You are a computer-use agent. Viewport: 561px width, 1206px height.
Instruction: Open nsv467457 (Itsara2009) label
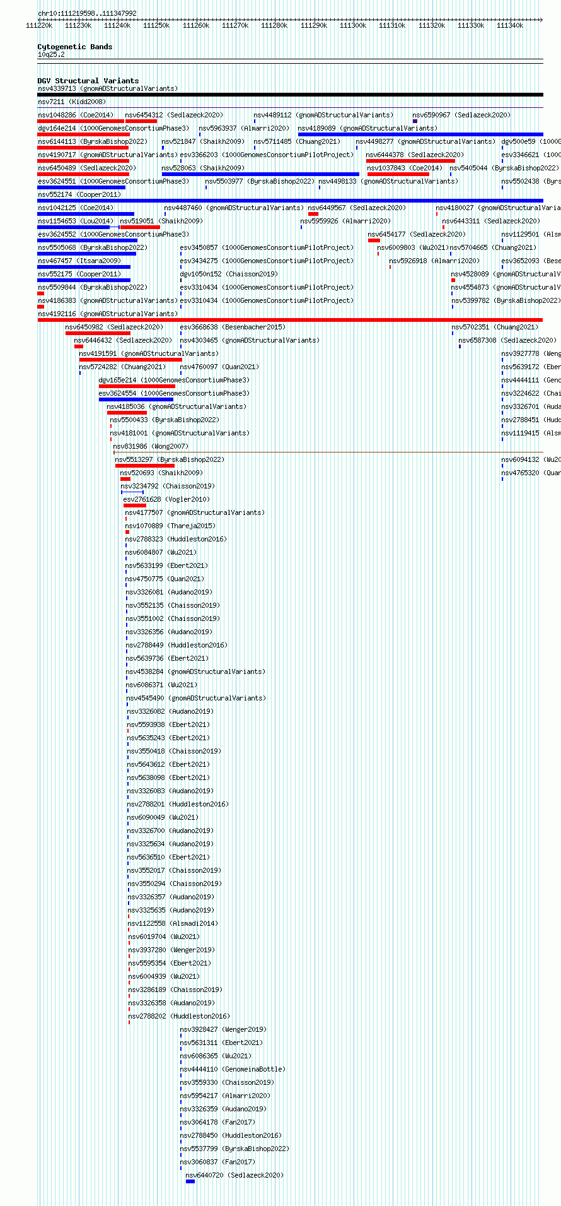pyautogui.click(x=79, y=261)
